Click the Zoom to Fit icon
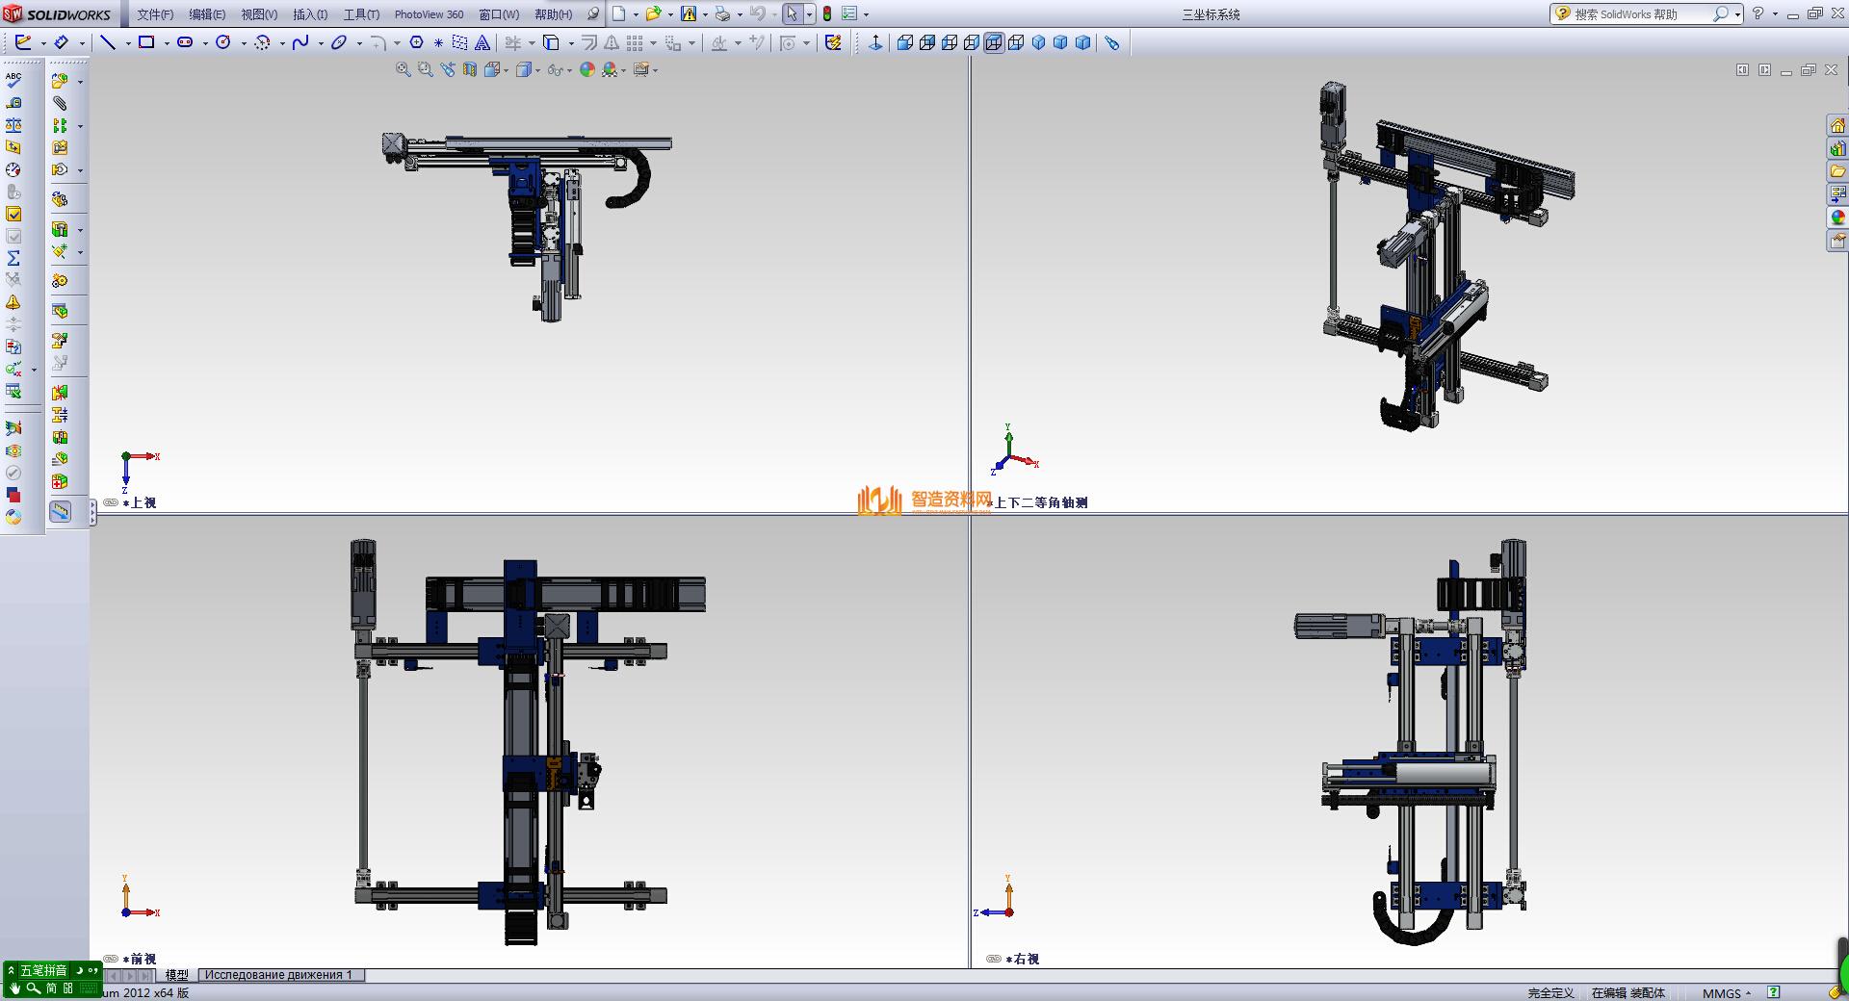 [403, 69]
